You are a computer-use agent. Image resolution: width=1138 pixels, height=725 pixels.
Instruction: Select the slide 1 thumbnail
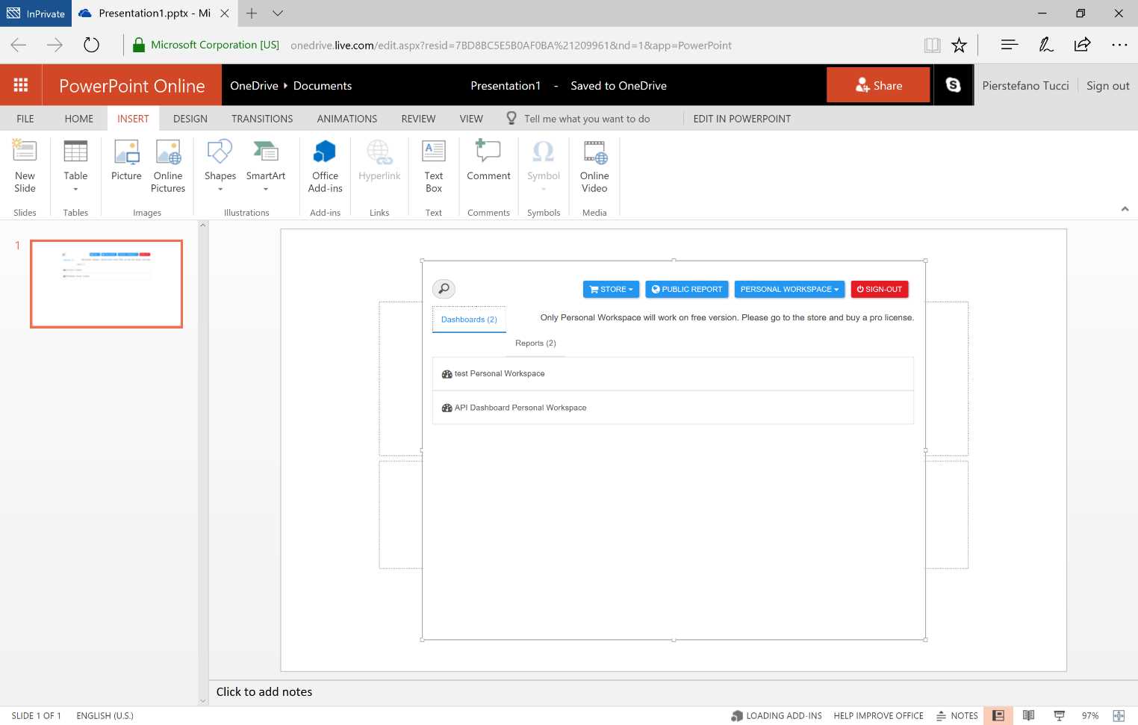pos(106,284)
